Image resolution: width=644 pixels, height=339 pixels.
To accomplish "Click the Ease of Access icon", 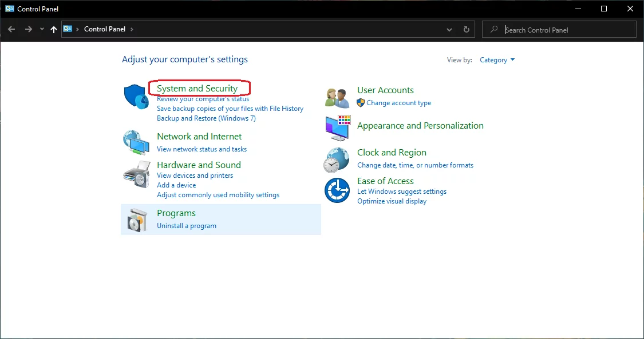I will (x=337, y=190).
